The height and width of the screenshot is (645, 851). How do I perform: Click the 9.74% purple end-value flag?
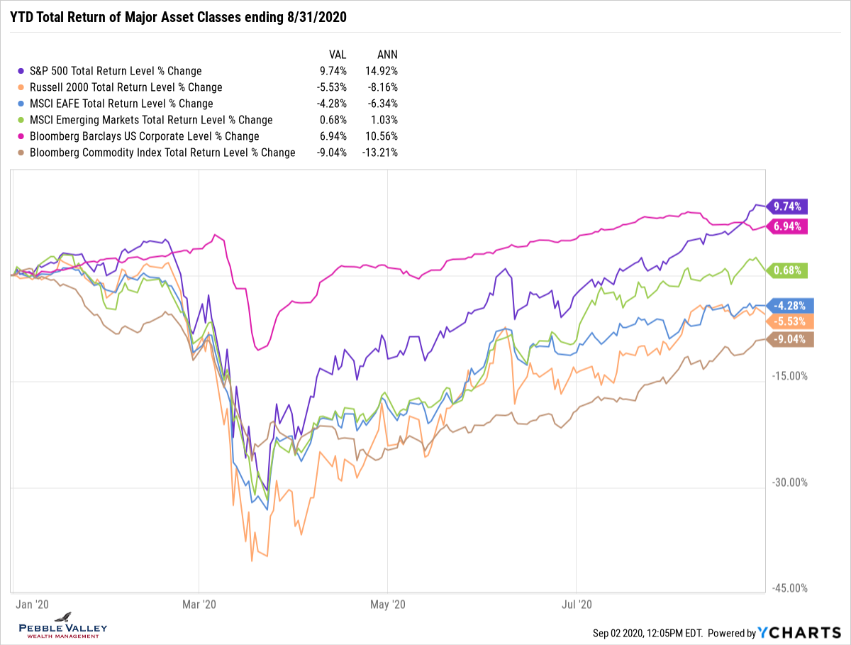tap(788, 206)
